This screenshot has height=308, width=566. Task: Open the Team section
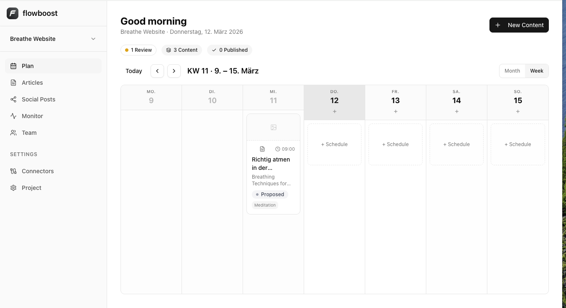click(29, 133)
